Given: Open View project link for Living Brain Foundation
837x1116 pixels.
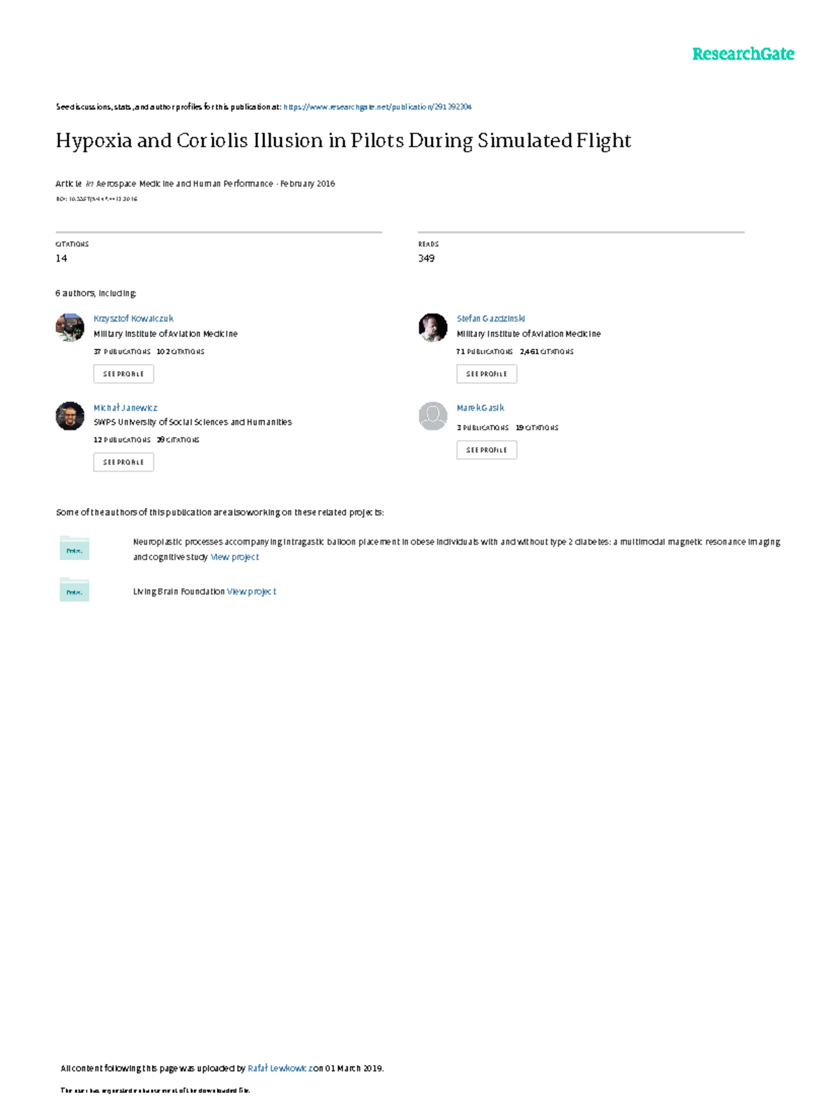Looking at the screenshot, I should [251, 591].
